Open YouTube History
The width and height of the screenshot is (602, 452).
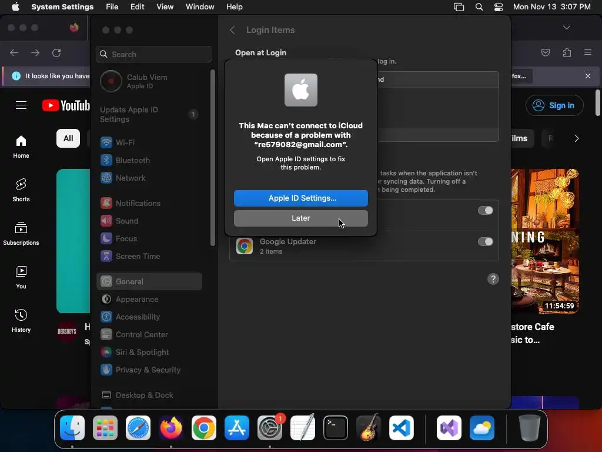pyautogui.click(x=21, y=321)
